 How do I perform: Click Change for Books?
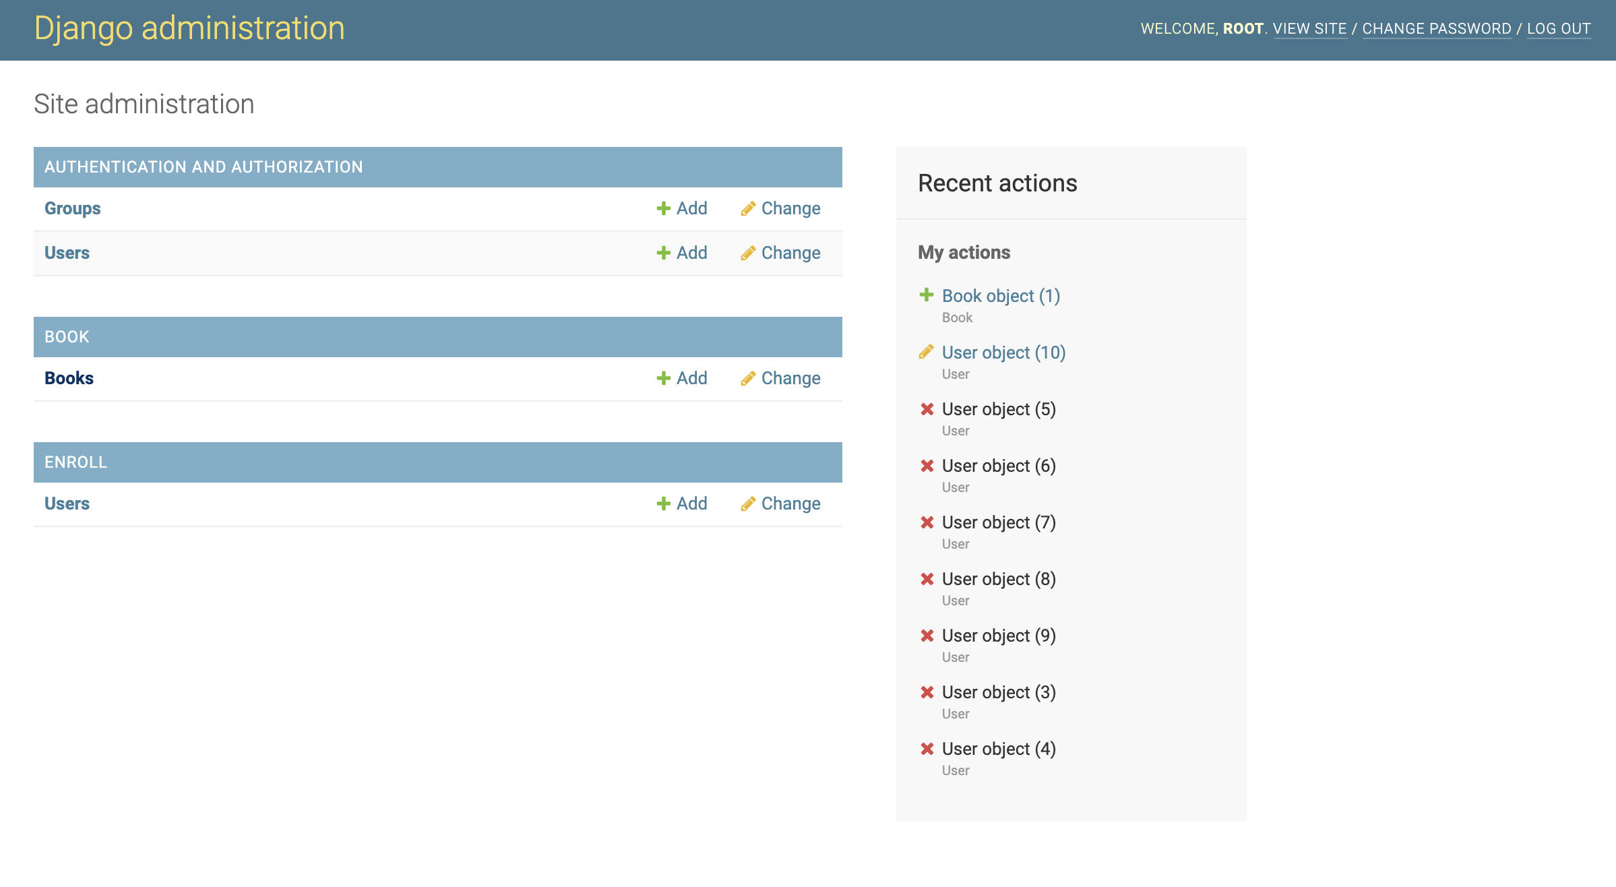[x=790, y=379]
